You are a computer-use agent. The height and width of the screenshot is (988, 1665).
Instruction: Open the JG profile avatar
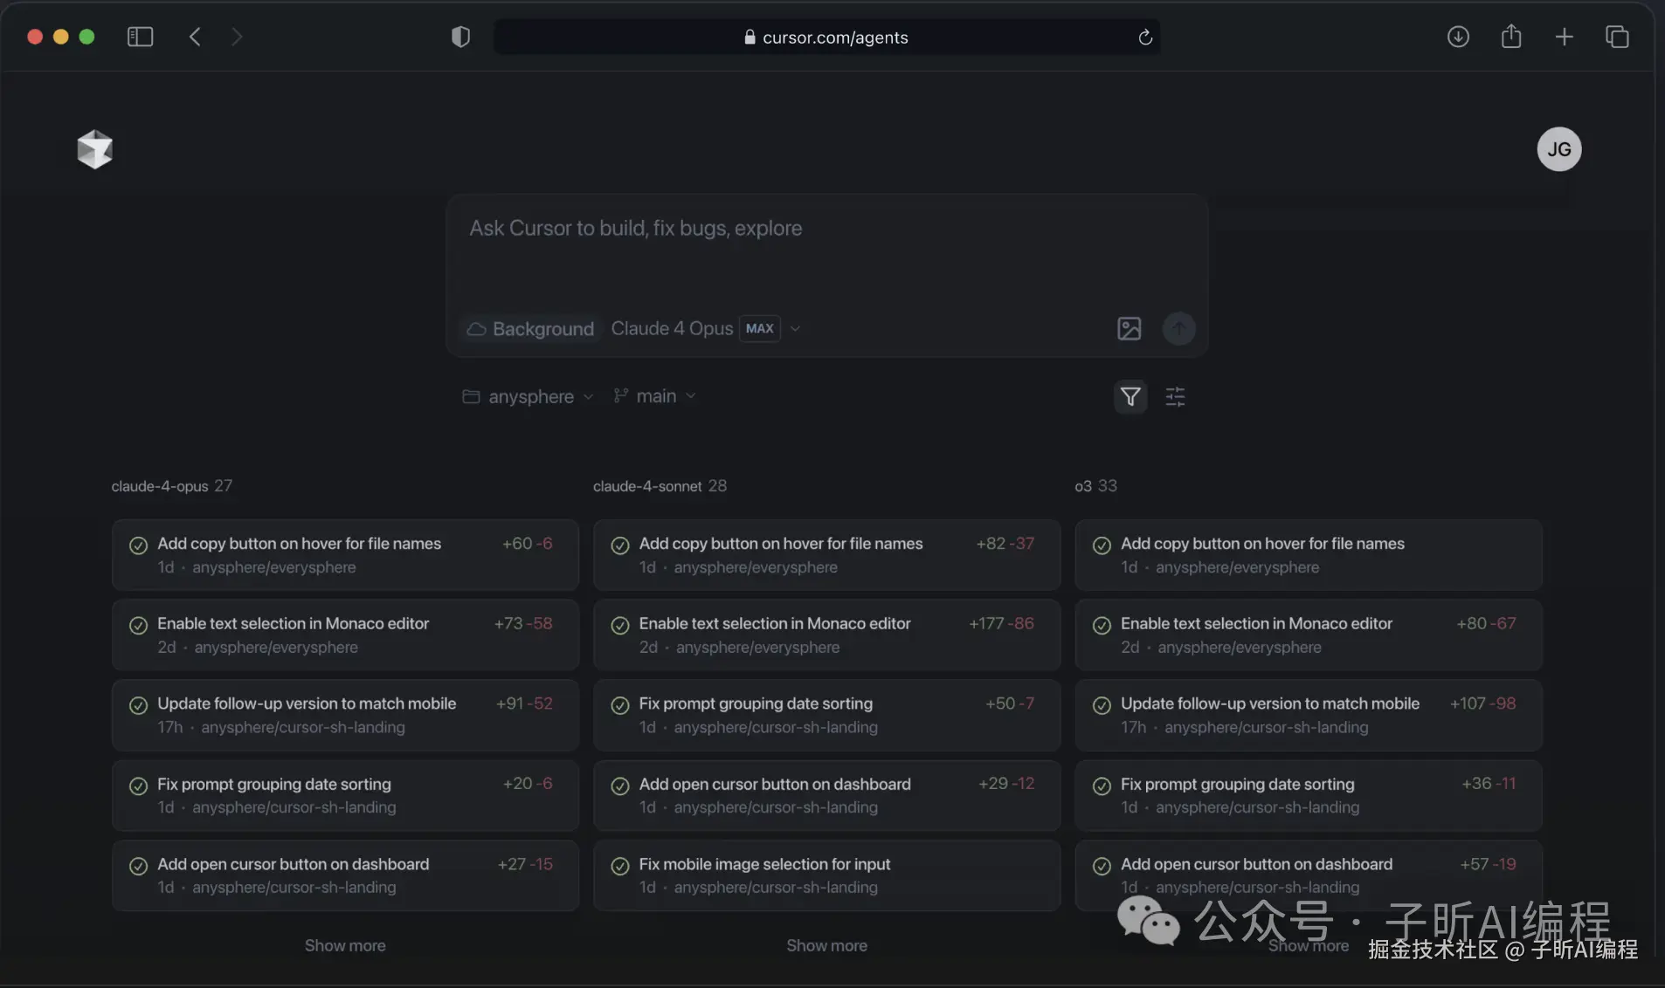(x=1558, y=149)
